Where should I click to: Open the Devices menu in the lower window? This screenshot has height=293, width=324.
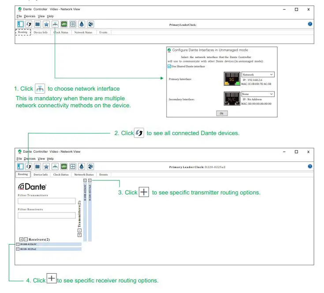[30, 158]
